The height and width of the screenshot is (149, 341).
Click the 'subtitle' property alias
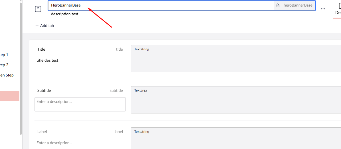point(116,91)
